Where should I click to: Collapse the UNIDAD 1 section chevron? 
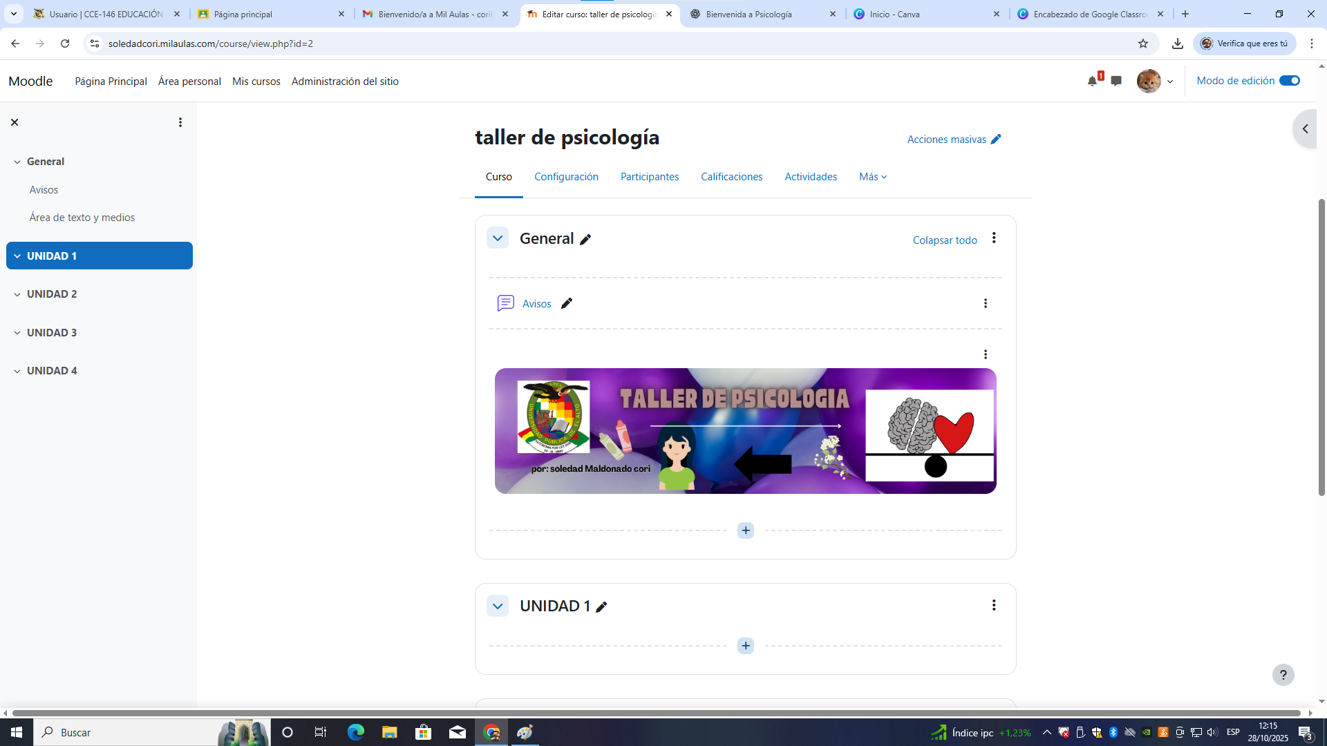pos(498,606)
